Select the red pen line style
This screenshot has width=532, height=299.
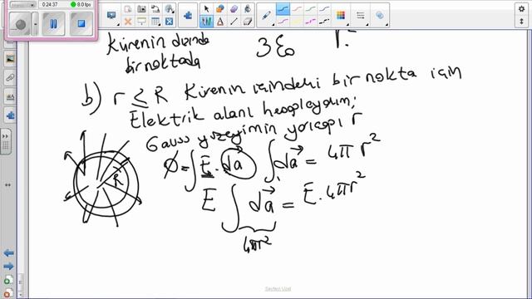pos(297,9)
